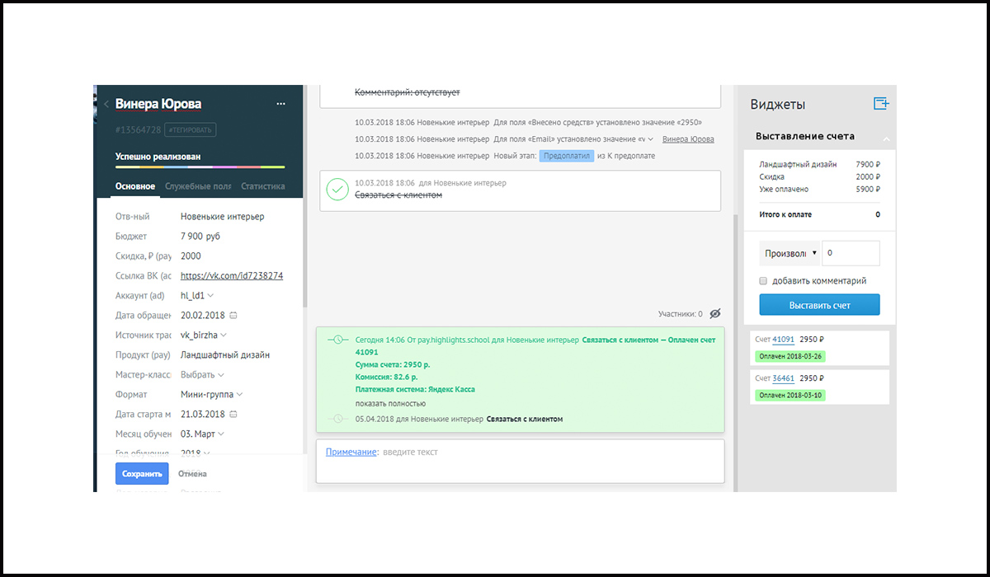The width and height of the screenshot is (990, 577).
Task: Click the back arrow beside Винера Юрова
Action: coord(106,105)
